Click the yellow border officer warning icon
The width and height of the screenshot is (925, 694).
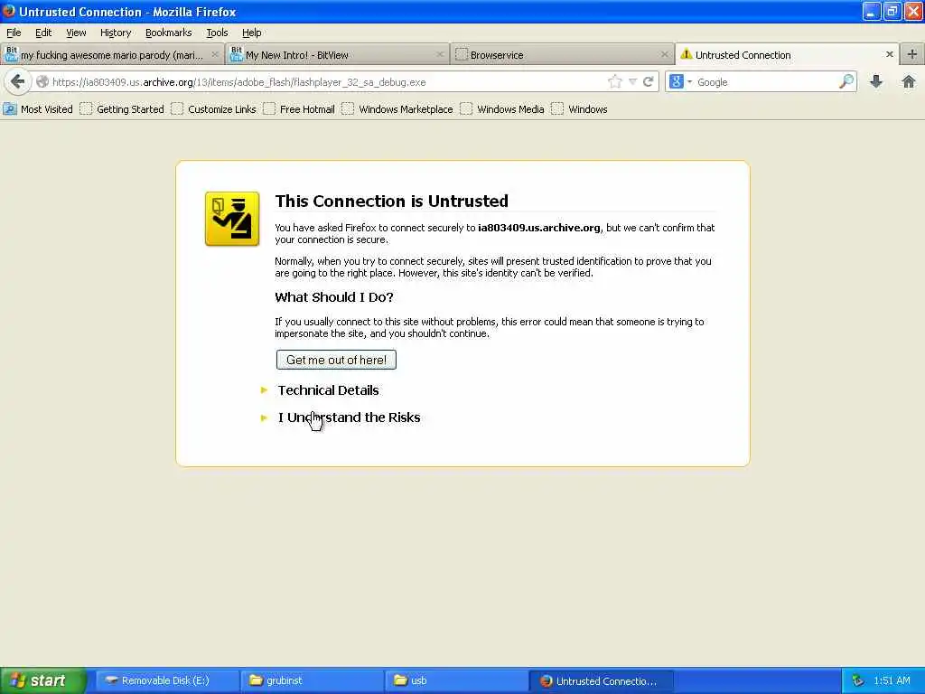(232, 219)
